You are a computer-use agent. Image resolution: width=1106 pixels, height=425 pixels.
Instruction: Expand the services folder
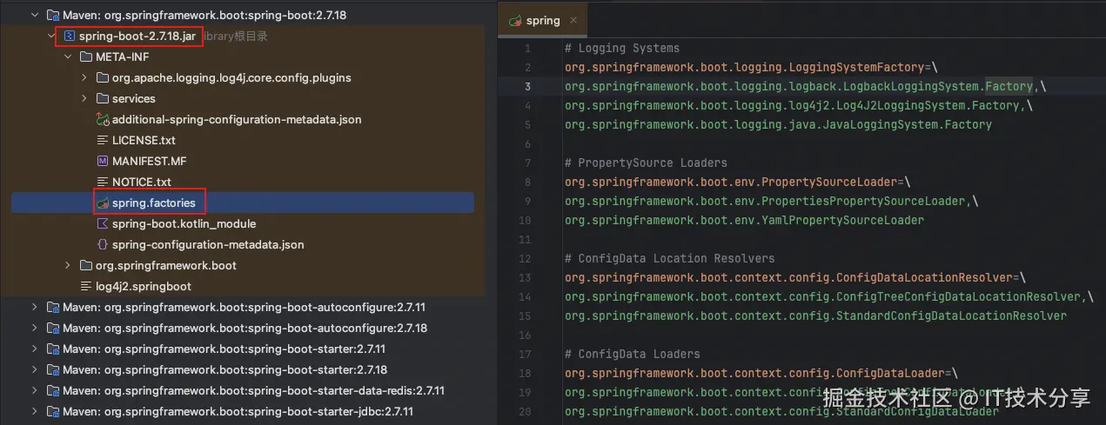click(84, 99)
